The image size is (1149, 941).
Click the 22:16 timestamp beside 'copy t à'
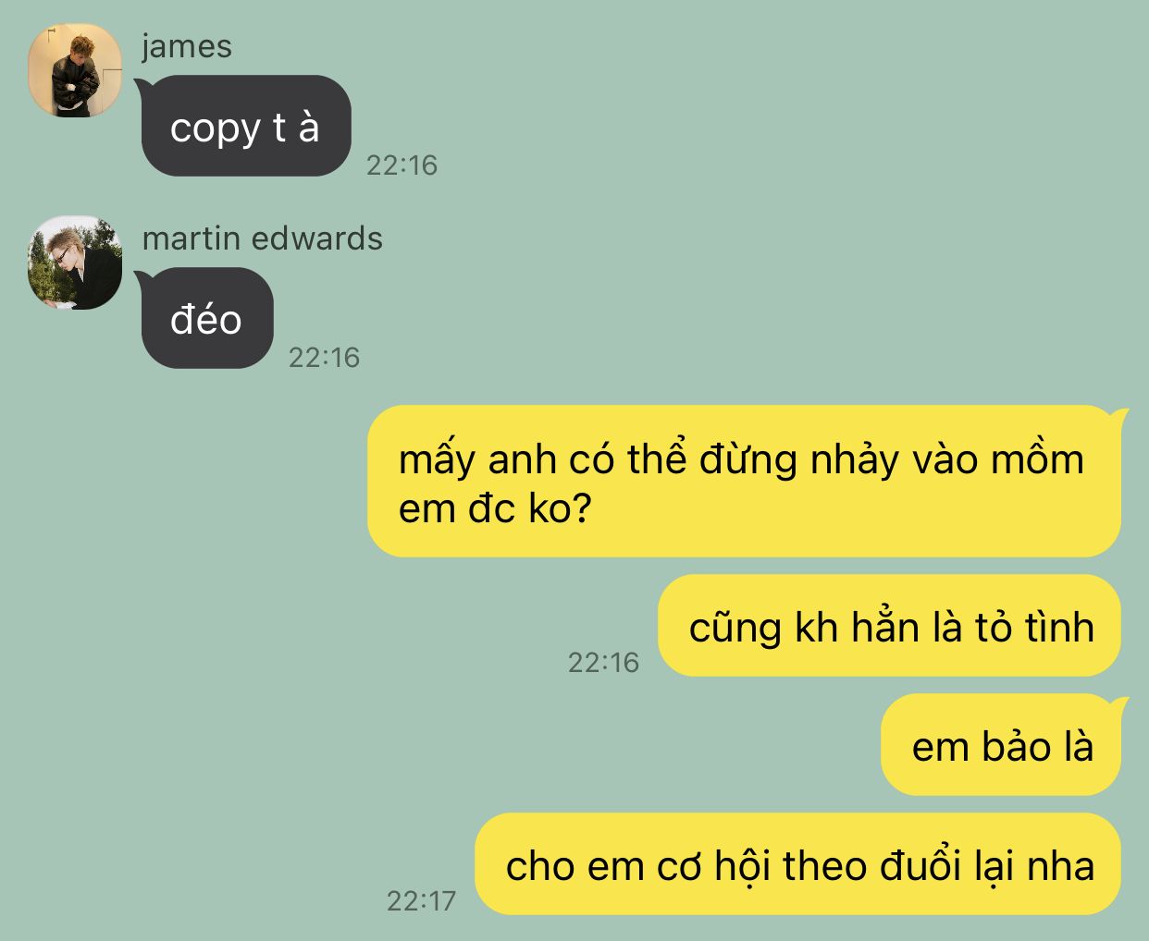(x=402, y=165)
